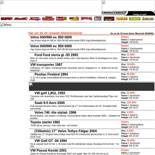This screenshot has height=155, width=155.
Task: Click the price 24.000:- for VW golf 1,8GL
Action: (131, 93)
